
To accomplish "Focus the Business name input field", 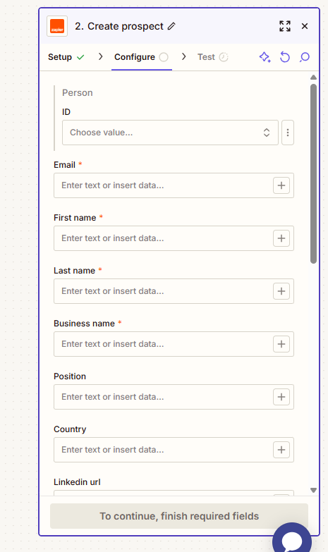I will (163, 344).
